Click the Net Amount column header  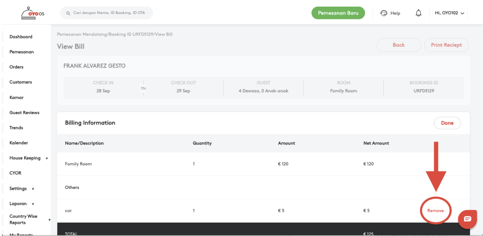[376, 143]
